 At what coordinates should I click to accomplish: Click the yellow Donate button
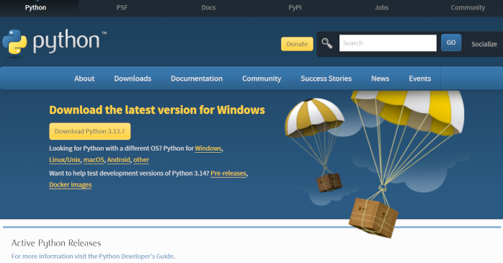[297, 44]
